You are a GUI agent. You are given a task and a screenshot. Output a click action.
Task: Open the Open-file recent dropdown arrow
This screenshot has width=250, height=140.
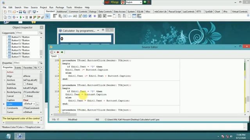point(17,12)
